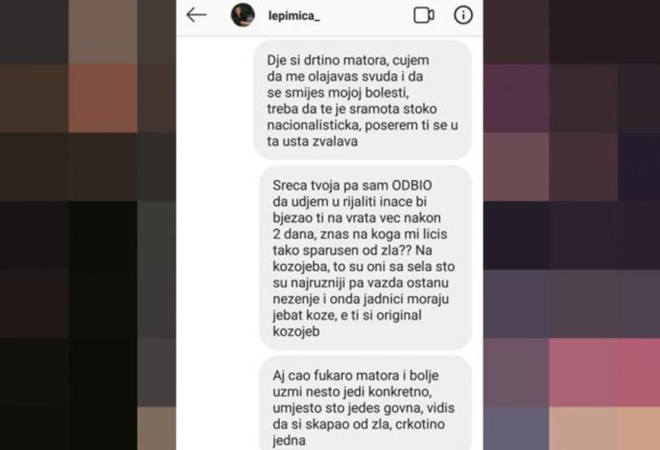Screen dimensions: 660x450
Task: Select the message starting "Dje si drtino matora"
Action: pos(362,100)
